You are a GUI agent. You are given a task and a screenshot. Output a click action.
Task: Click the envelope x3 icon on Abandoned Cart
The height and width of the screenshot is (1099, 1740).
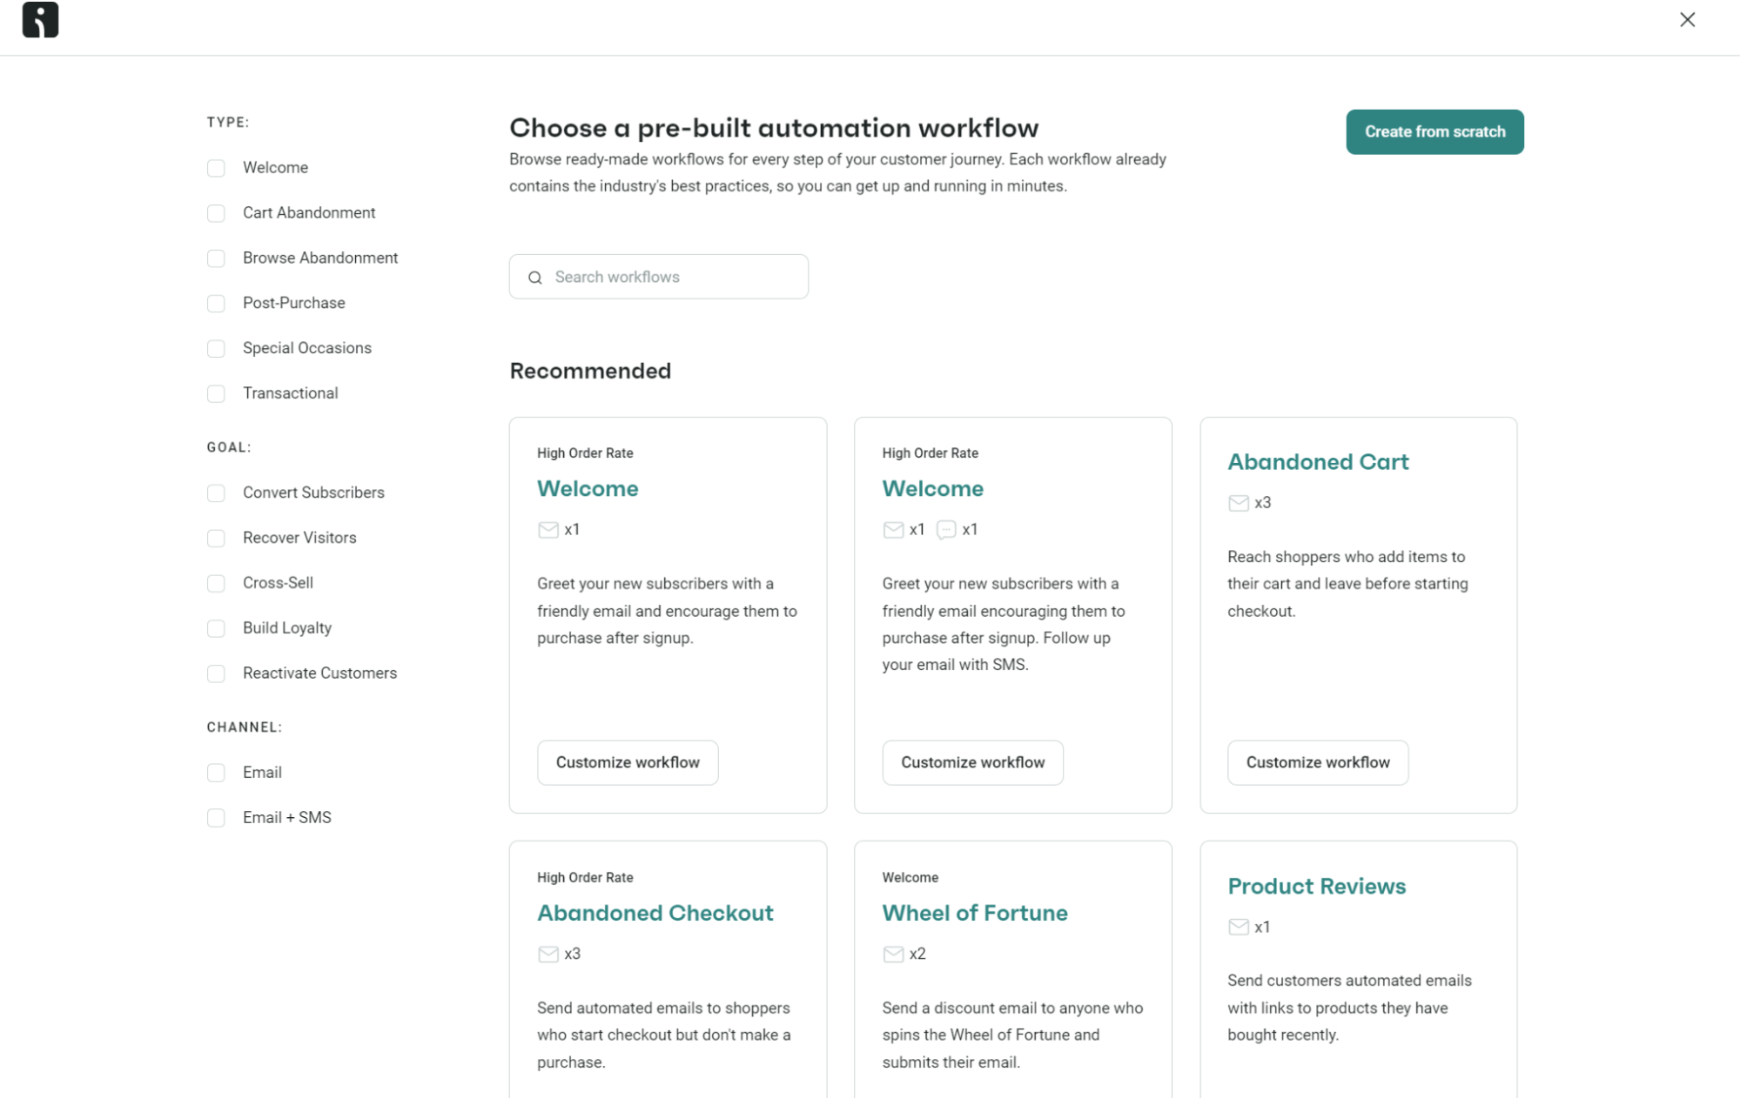click(x=1238, y=502)
